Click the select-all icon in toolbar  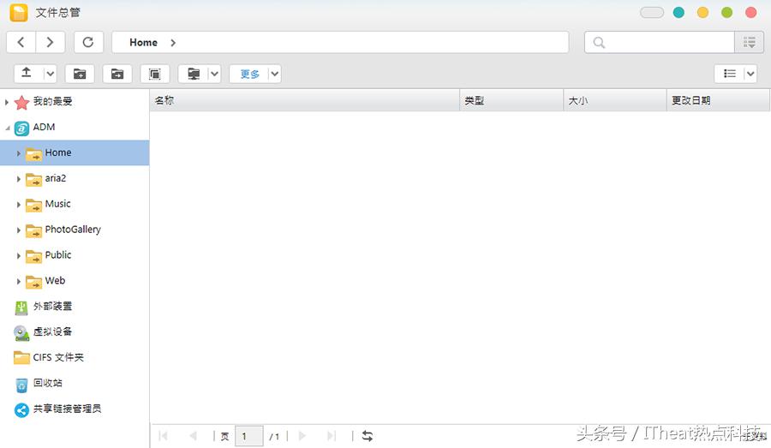point(154,74)
